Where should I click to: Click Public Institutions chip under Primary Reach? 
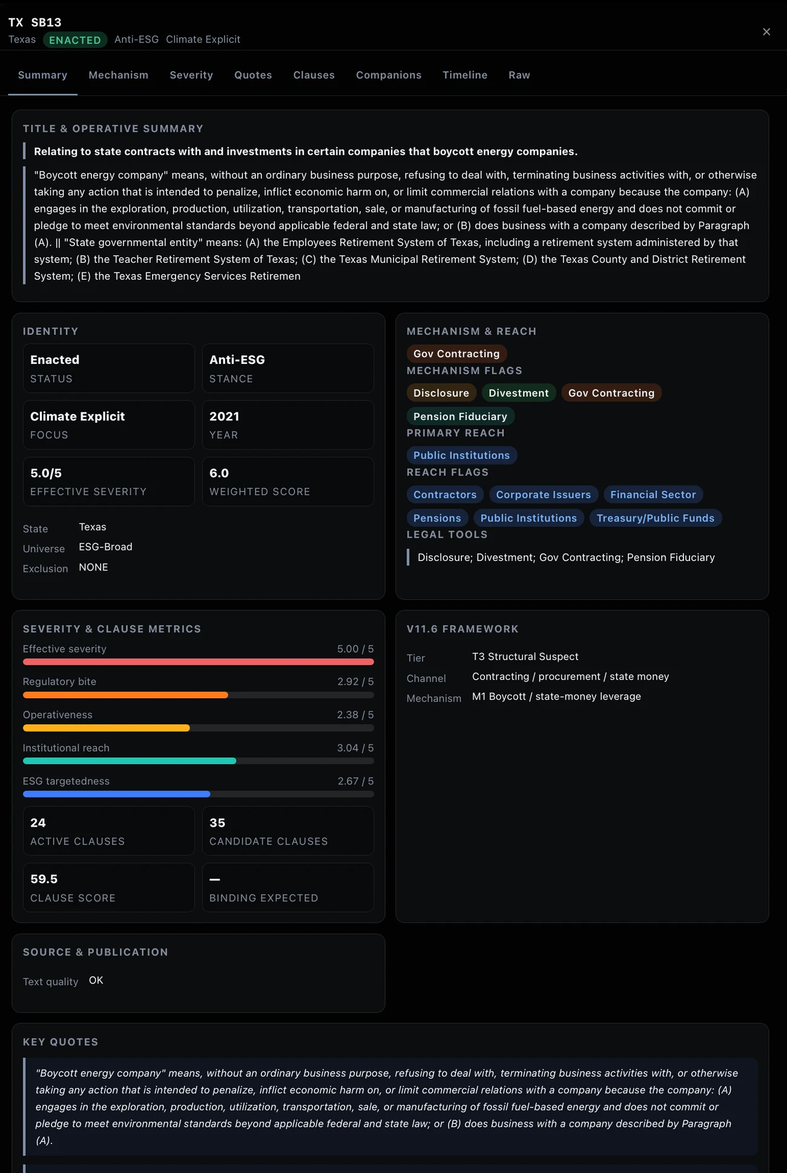pyautogui.click(x=461, y=455)
